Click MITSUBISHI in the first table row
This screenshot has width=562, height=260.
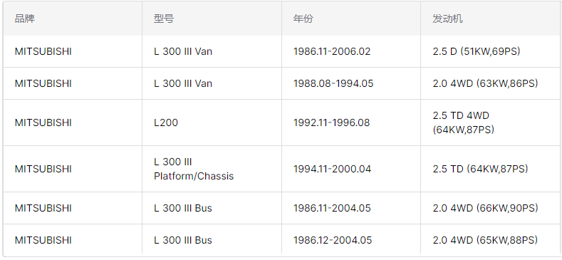43,51
